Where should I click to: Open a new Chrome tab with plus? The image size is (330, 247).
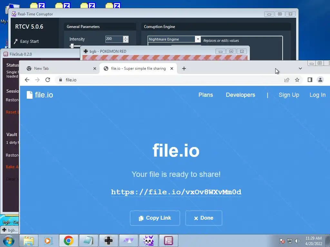click(184, 69)
